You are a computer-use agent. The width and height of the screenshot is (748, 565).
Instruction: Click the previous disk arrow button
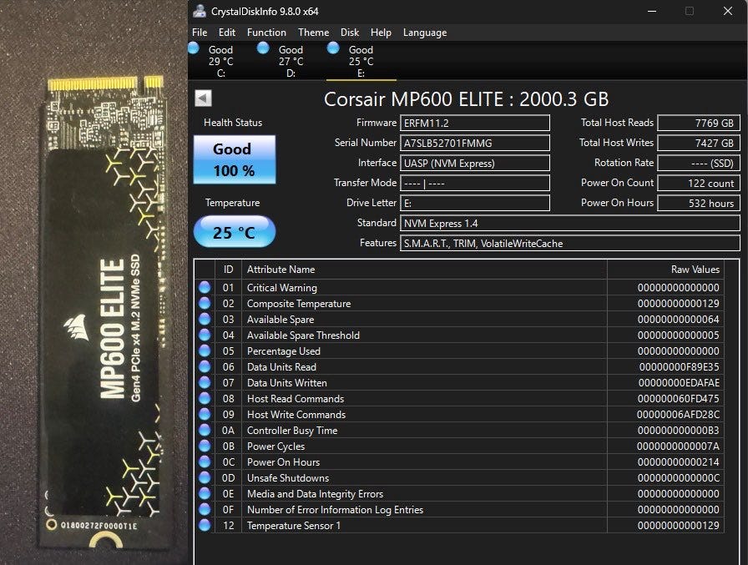tap(203, 98)
